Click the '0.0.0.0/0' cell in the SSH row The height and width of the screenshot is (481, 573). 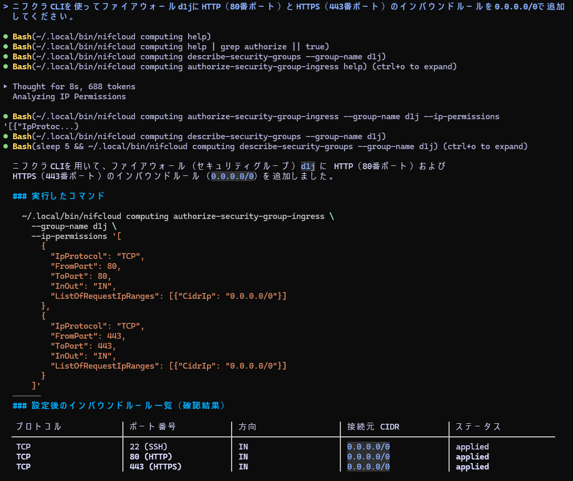click(368, 447)
